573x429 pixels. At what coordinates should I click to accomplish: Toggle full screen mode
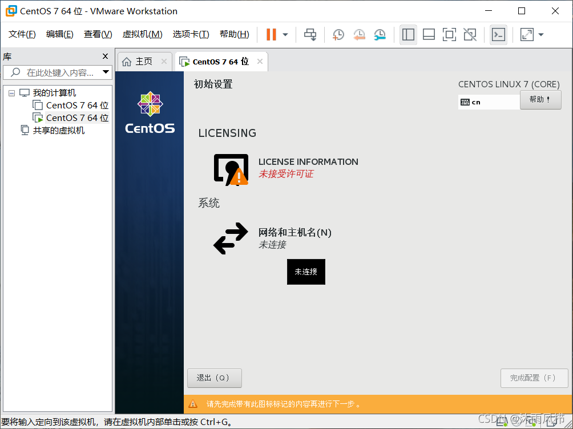pyautogui.click(x=449, y=34)
